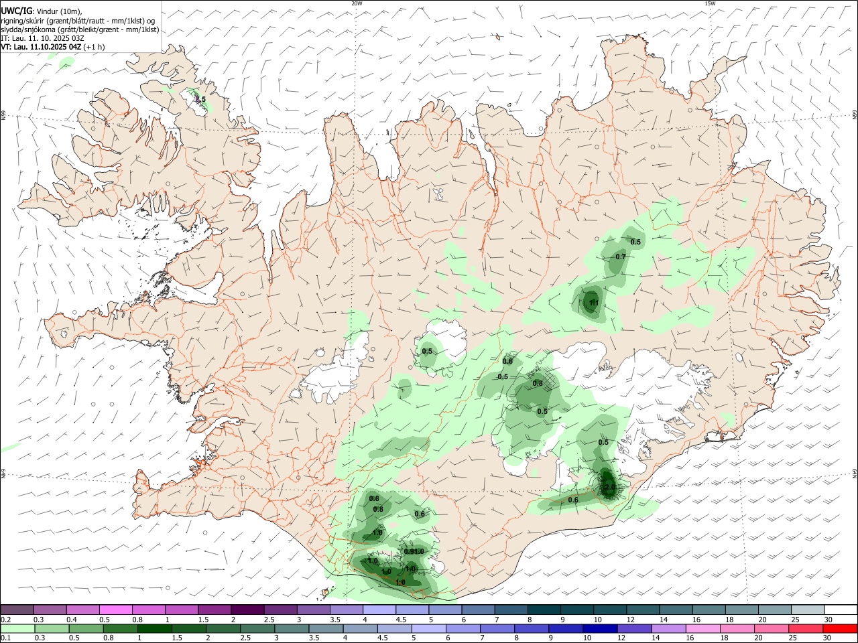
Task: Click the 2.0 precipitation value on the map
Action: (x=609, y=488)
